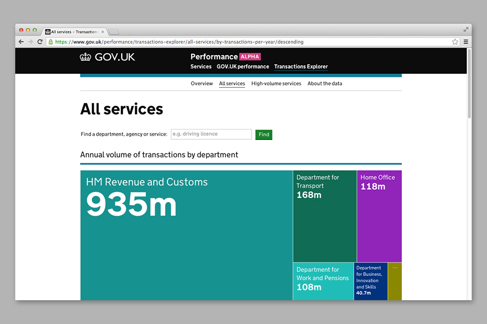487x324 pixels.
Task: Click the browser forward arrow
Action: point(30,42)
